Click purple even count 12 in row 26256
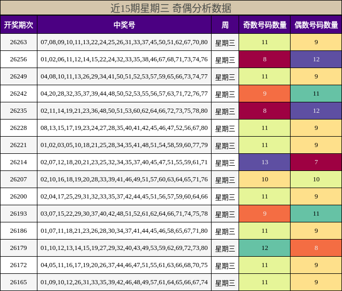342x291 pixels. [316, 59]
